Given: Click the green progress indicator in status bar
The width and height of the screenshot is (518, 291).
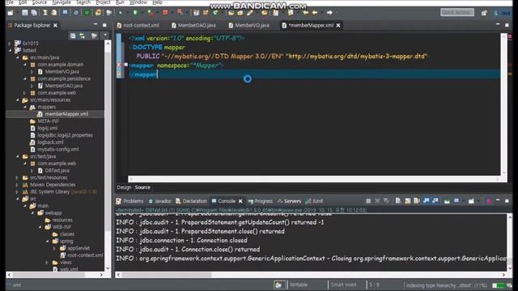Looking at the screenshot, I should (x=499, y=285).
